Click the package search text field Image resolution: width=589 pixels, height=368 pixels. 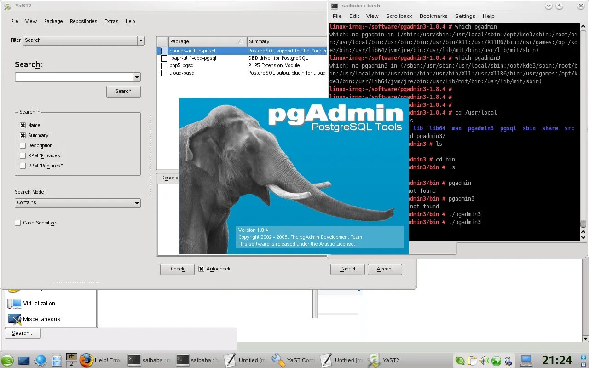click(74, 77)
